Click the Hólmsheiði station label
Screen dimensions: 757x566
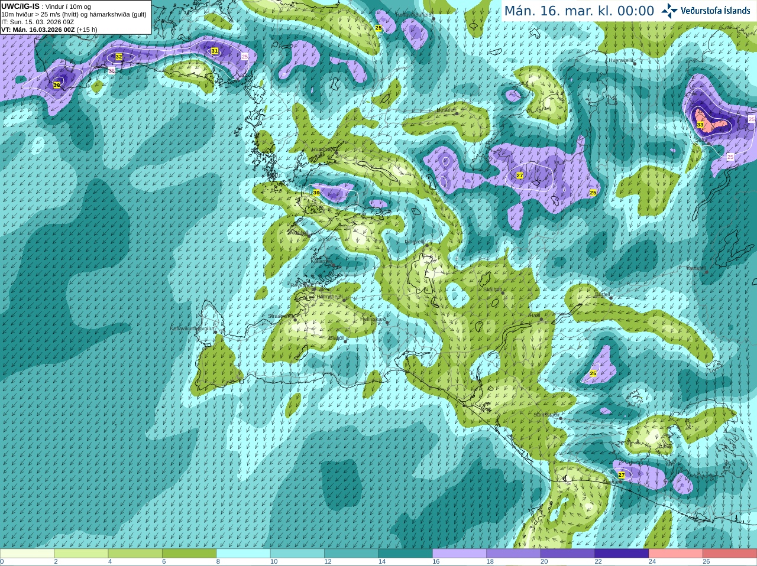330,297
